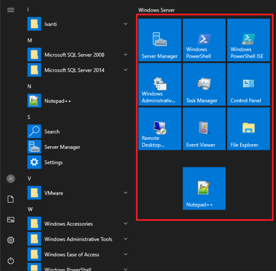
Task: Open the File Explorer tile
Action: click(248, 129)
